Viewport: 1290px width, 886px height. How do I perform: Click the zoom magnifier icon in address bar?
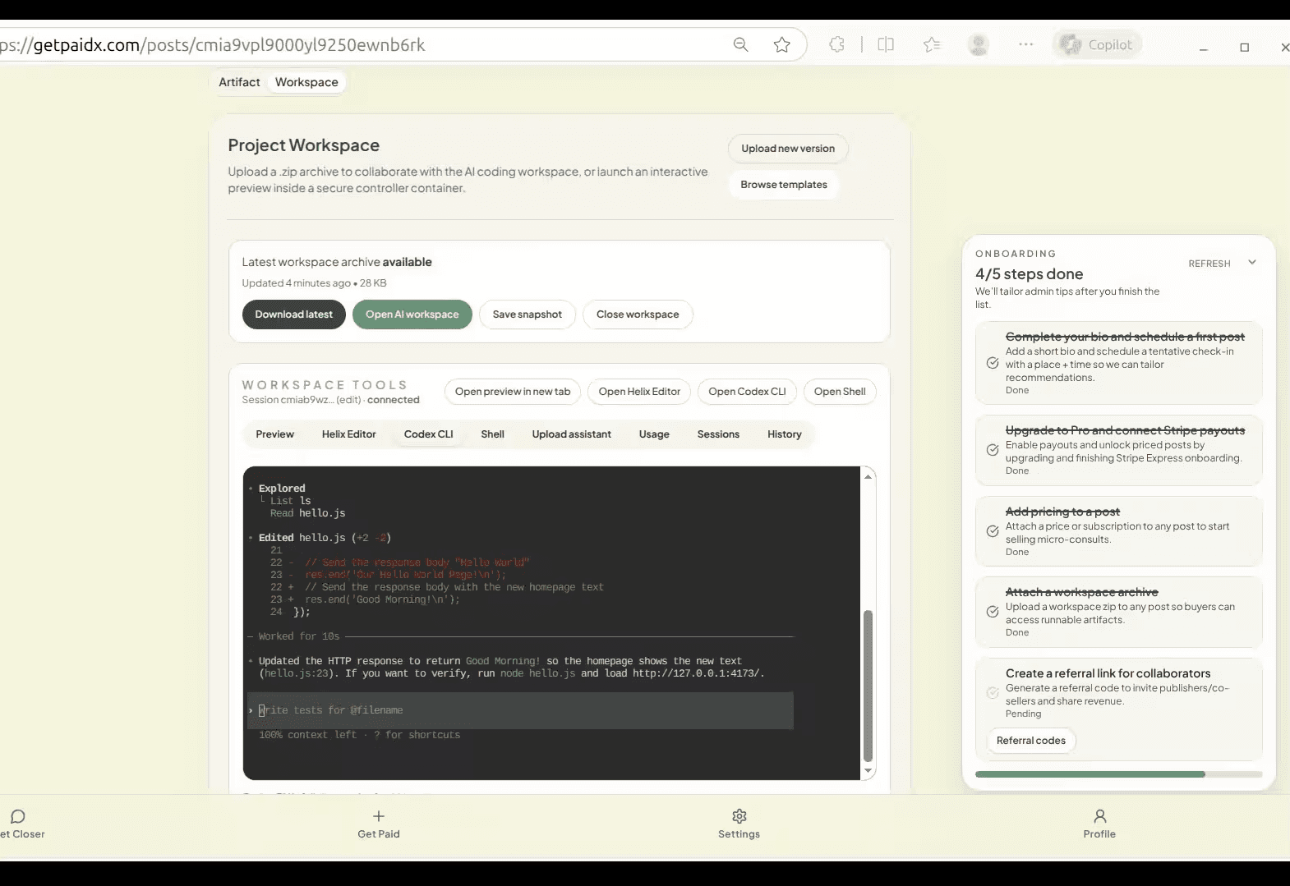[740, 44]
